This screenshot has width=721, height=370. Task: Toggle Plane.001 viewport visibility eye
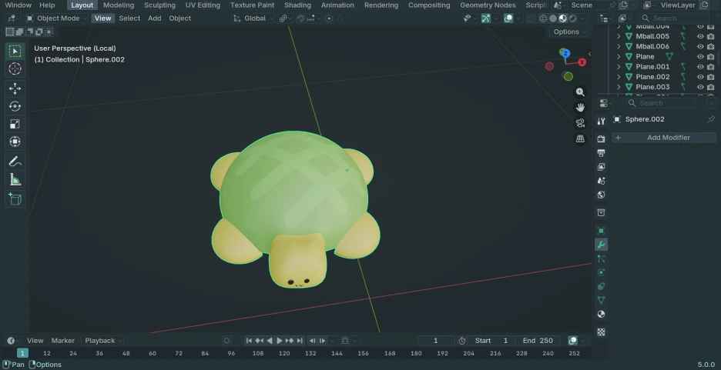700,67
